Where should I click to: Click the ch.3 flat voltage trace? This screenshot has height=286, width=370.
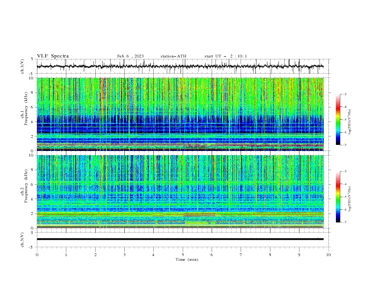click(180, 239)
